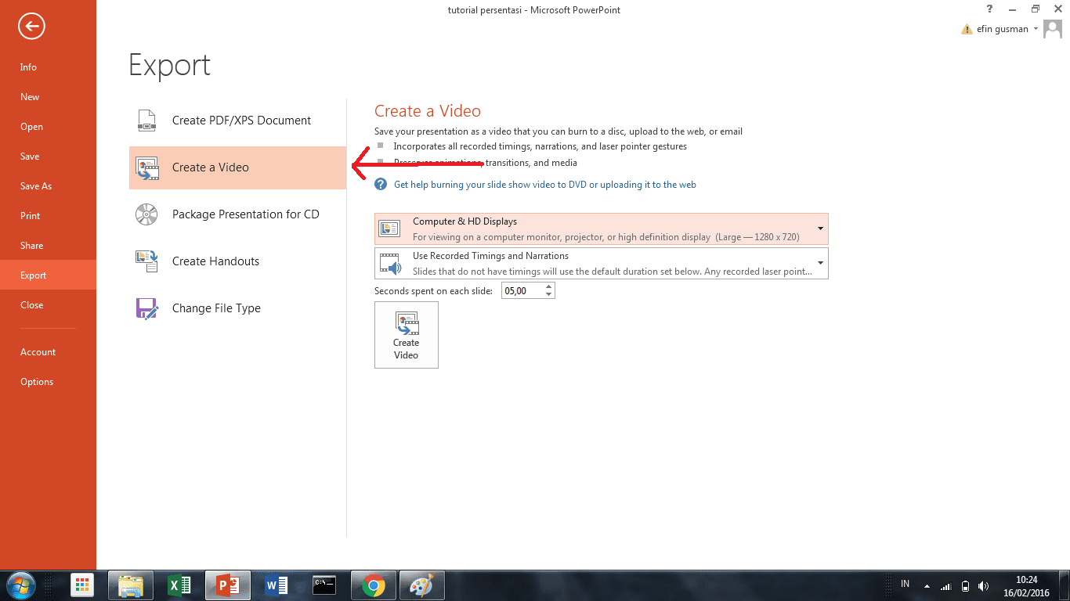Click the network signal tray icon
Image resolution: width=1070 pixels, height=601 pixels.
pos(946,586)
